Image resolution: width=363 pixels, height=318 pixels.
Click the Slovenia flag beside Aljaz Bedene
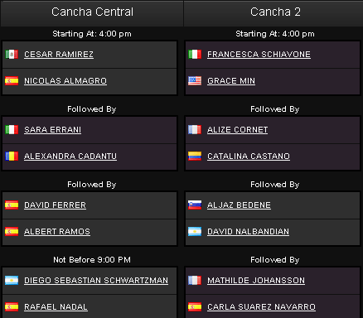click(195, 205)
